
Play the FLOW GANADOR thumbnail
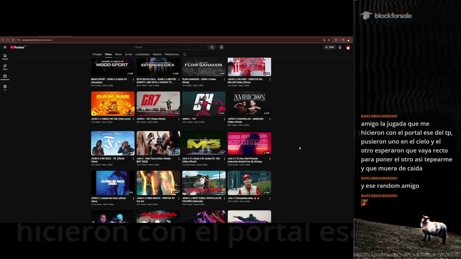coord(204,67)
